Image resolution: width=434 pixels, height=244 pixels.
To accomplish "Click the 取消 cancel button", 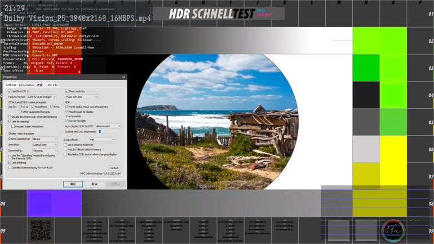I will point(94,184).
